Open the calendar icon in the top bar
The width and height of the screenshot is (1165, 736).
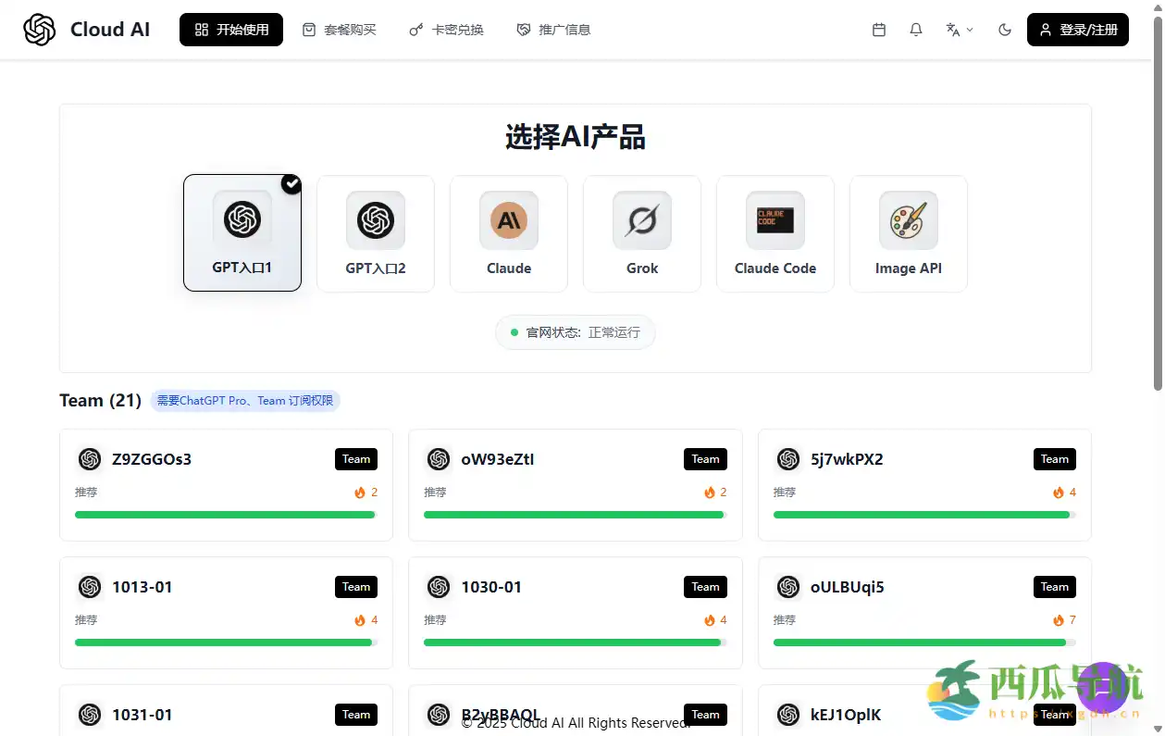click(877, 29)
